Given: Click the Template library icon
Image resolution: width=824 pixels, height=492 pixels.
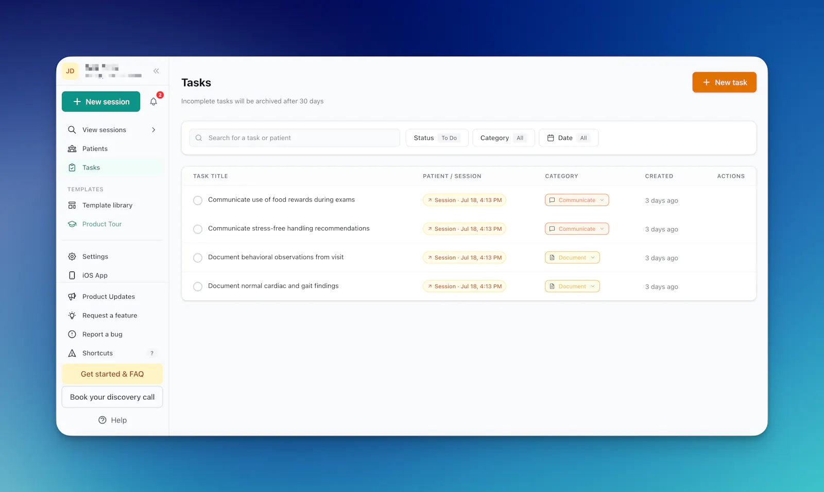Looking at the screenshot, I should point(72,205).
